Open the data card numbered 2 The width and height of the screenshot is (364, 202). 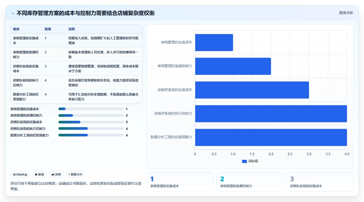pos(250,182)
